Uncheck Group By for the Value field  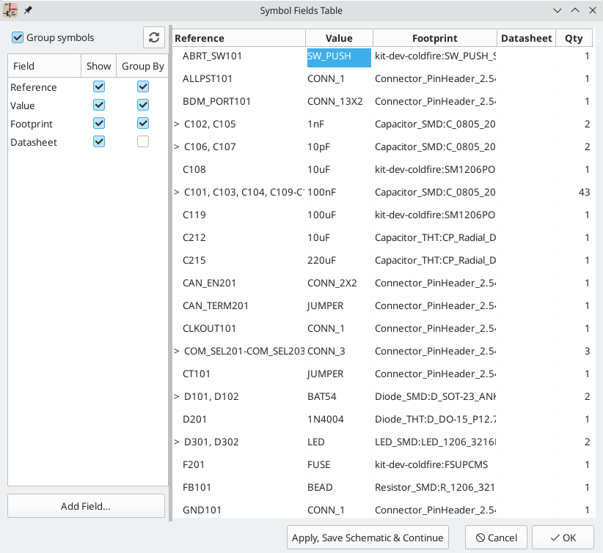pos(142,105)
